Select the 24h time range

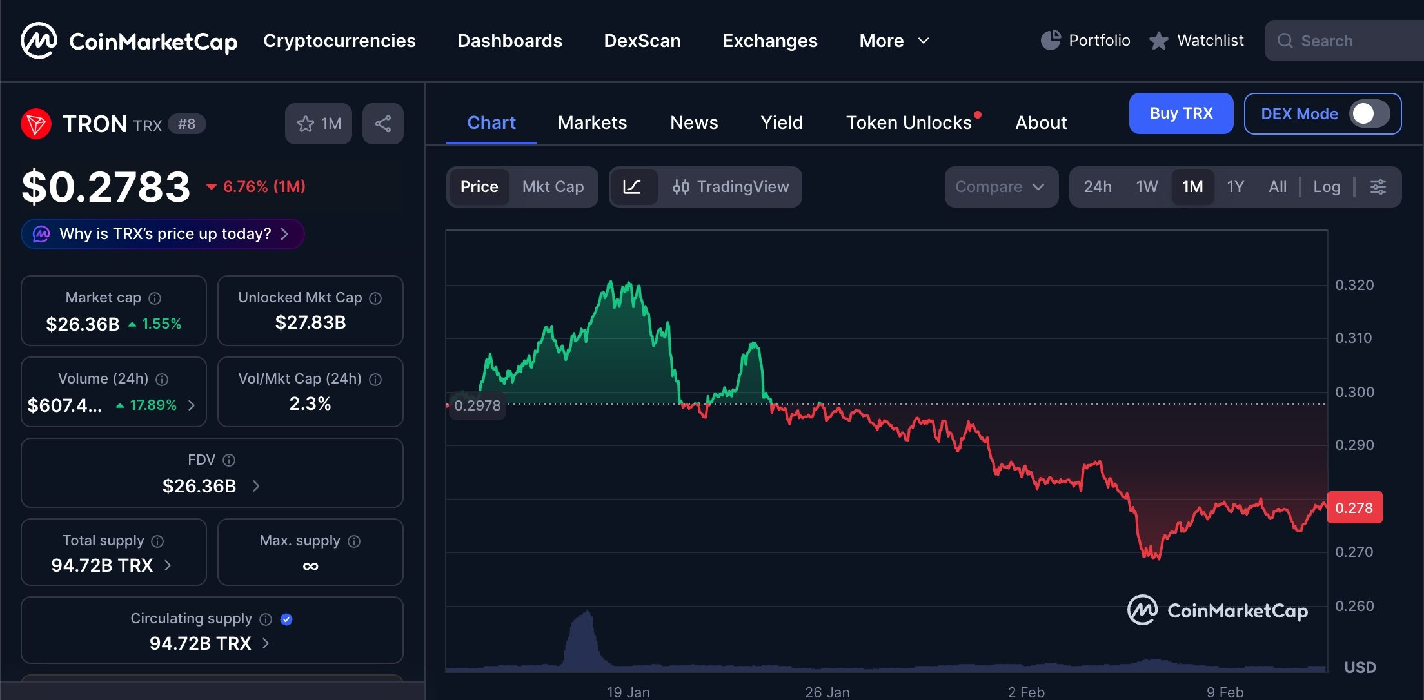click(1098, 187)
